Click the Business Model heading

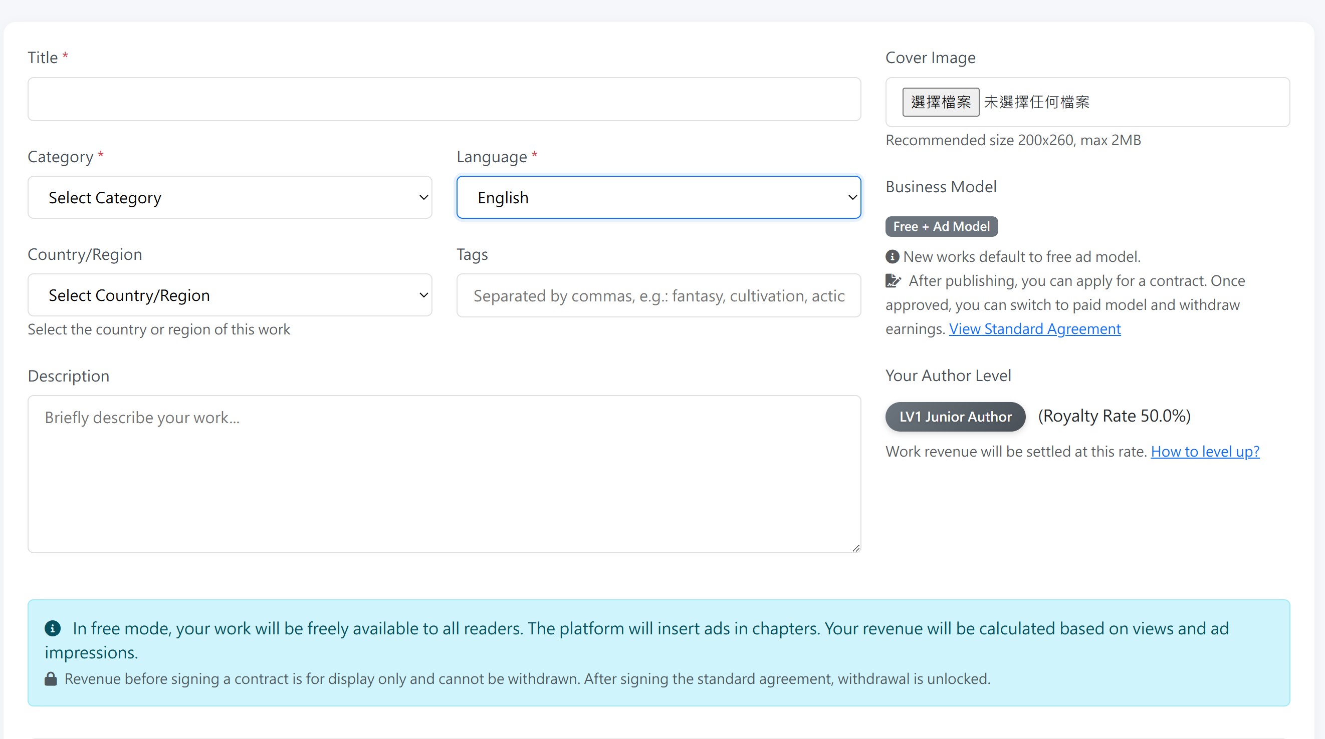(941, 187)
